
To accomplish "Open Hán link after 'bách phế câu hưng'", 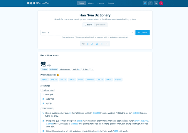I will (137, 121).
